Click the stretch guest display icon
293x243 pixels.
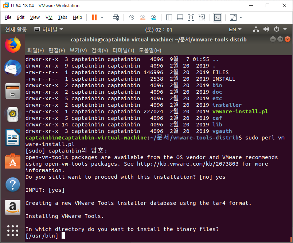(233, 17)
